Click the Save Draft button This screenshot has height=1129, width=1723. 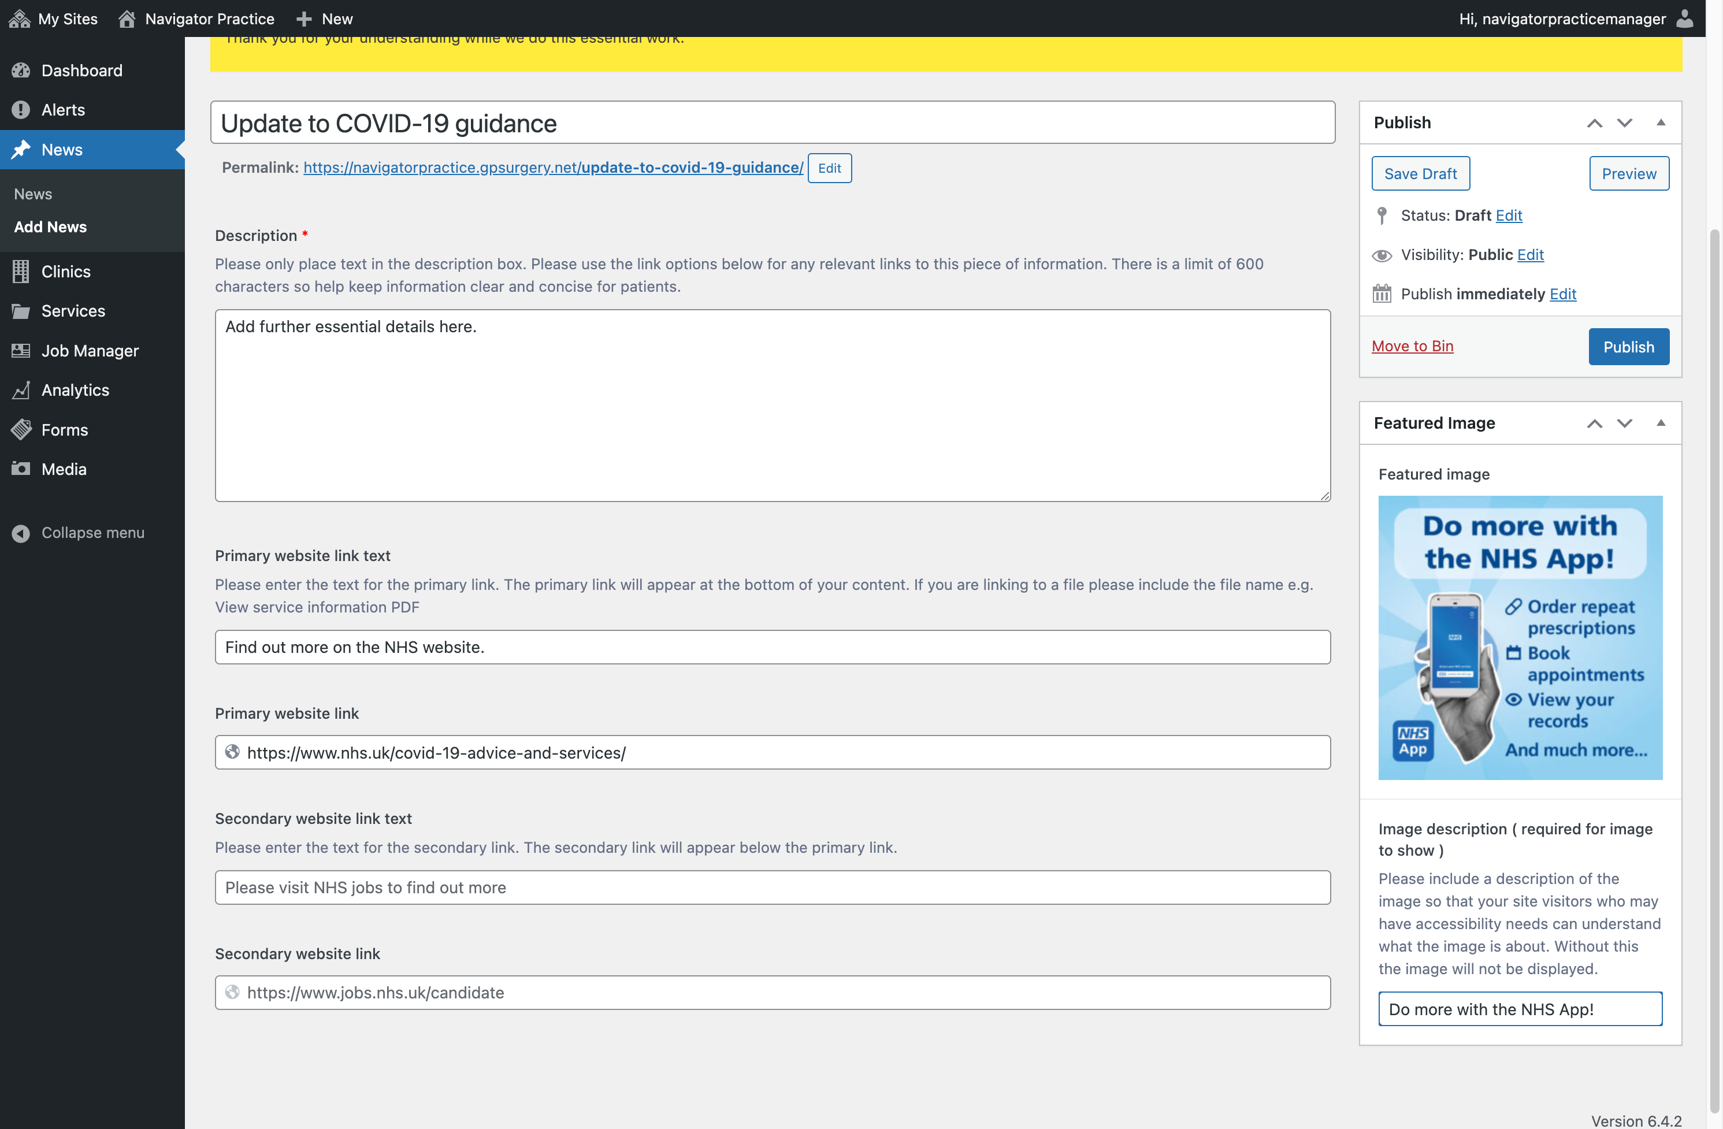(x=1420, y=174)
